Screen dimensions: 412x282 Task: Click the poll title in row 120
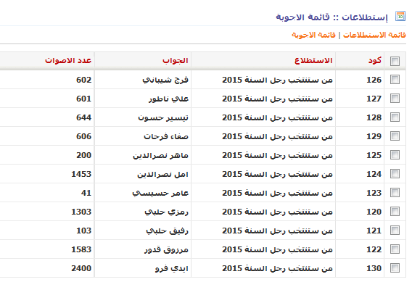278,212
